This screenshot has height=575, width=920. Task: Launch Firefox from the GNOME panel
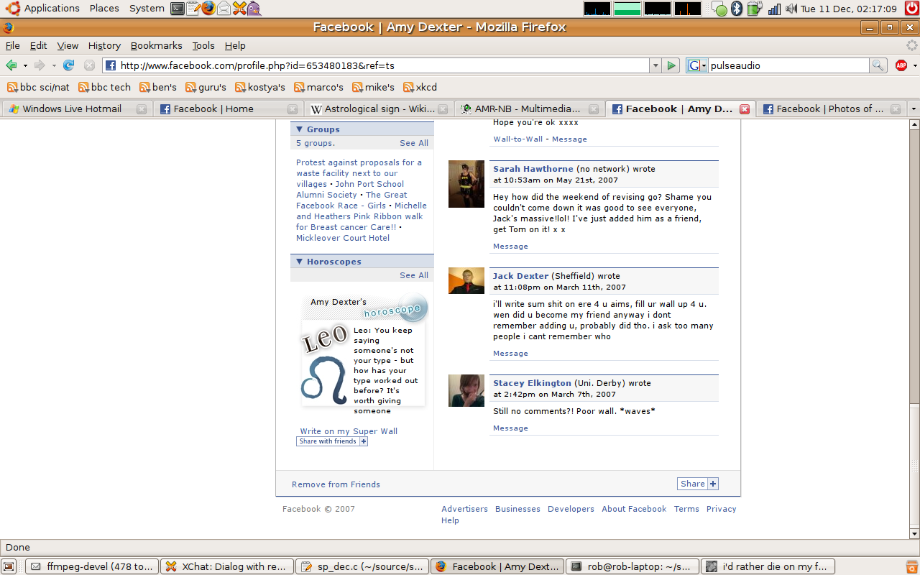tap(208, 8)
